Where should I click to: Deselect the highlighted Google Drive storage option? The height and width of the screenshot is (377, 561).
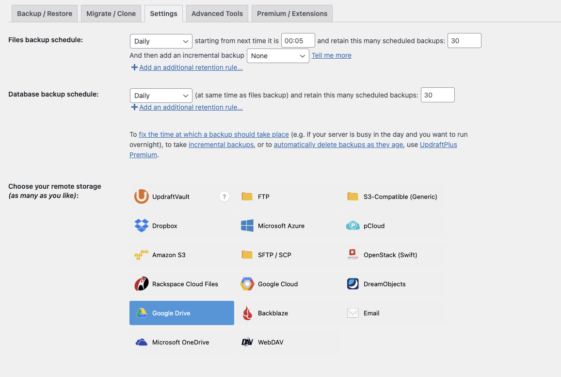[181, 313]
